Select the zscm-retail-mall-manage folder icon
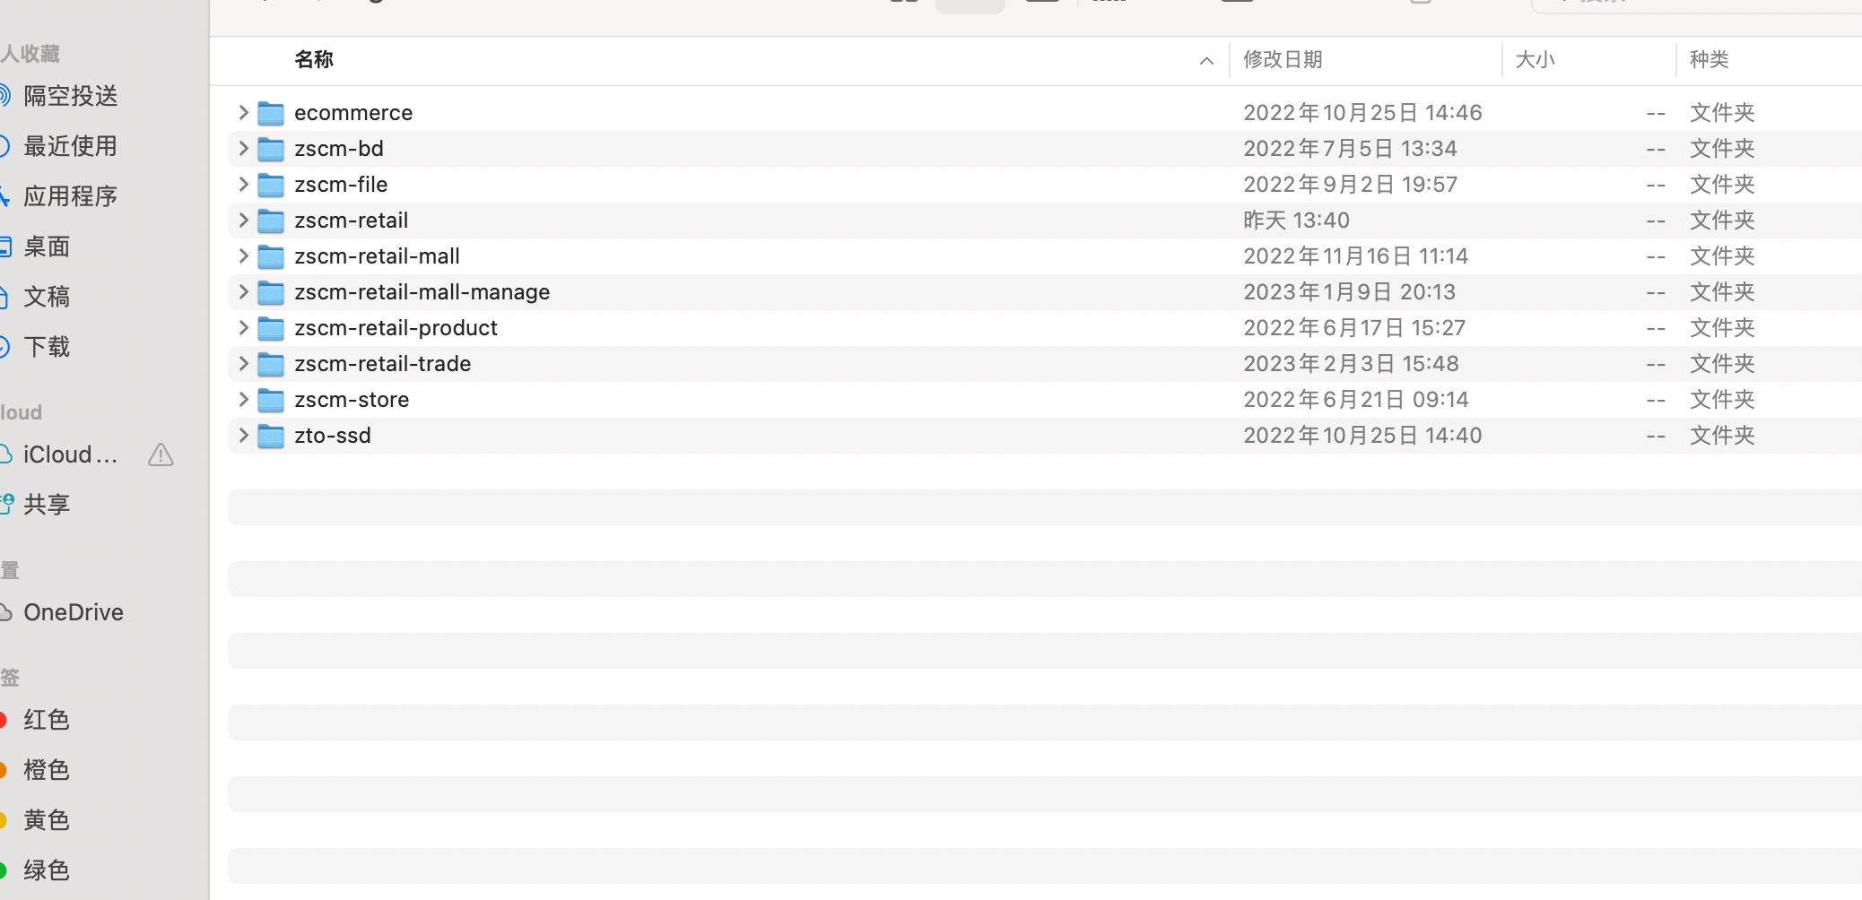This screenshot has width=1862, height=900. point(271,292)
